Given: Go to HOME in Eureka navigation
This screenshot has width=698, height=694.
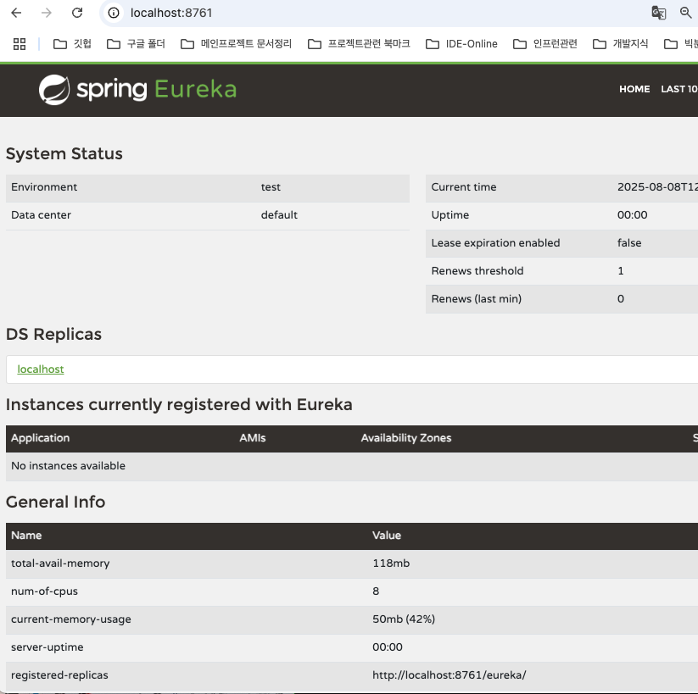Looking at the screenshot, I should 634,90.
